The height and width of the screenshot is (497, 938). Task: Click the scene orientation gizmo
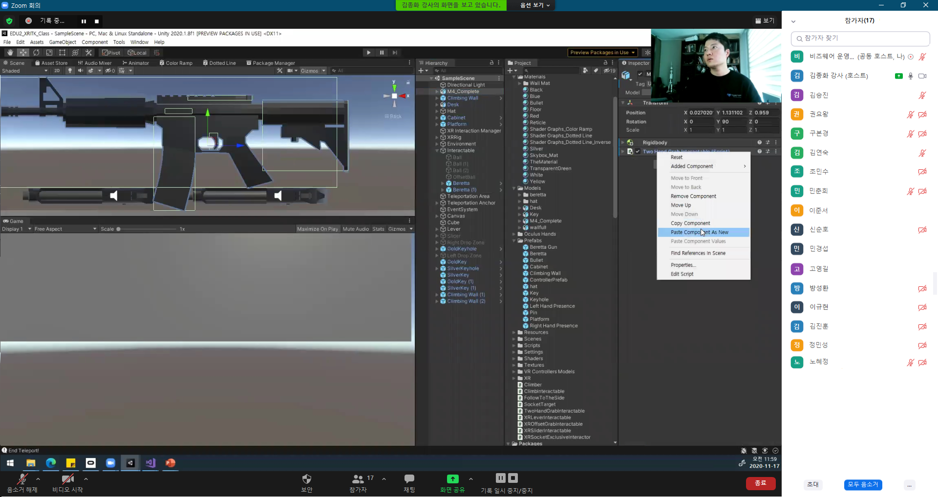click(x=394, y=96)
